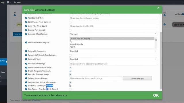Uncheck Get Extended Recipe Information checkbox
This screenshot has height=103, width=184.
coord(70,83)
